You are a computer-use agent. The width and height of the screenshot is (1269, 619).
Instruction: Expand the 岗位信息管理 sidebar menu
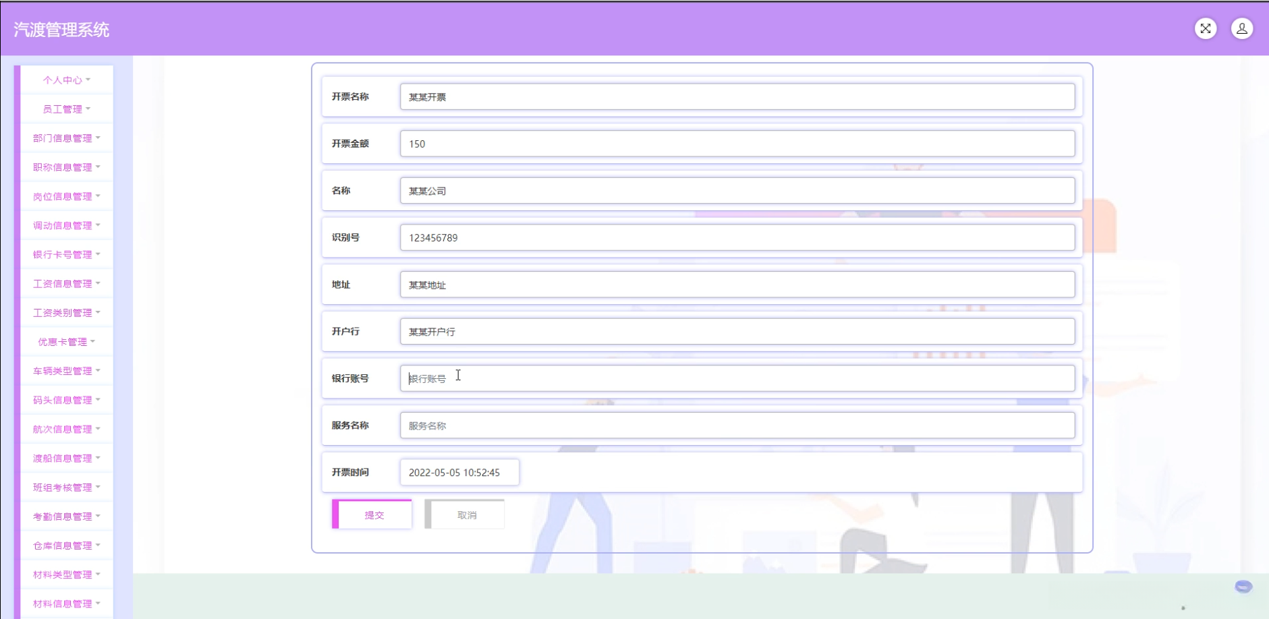click(x=67, y=196)
